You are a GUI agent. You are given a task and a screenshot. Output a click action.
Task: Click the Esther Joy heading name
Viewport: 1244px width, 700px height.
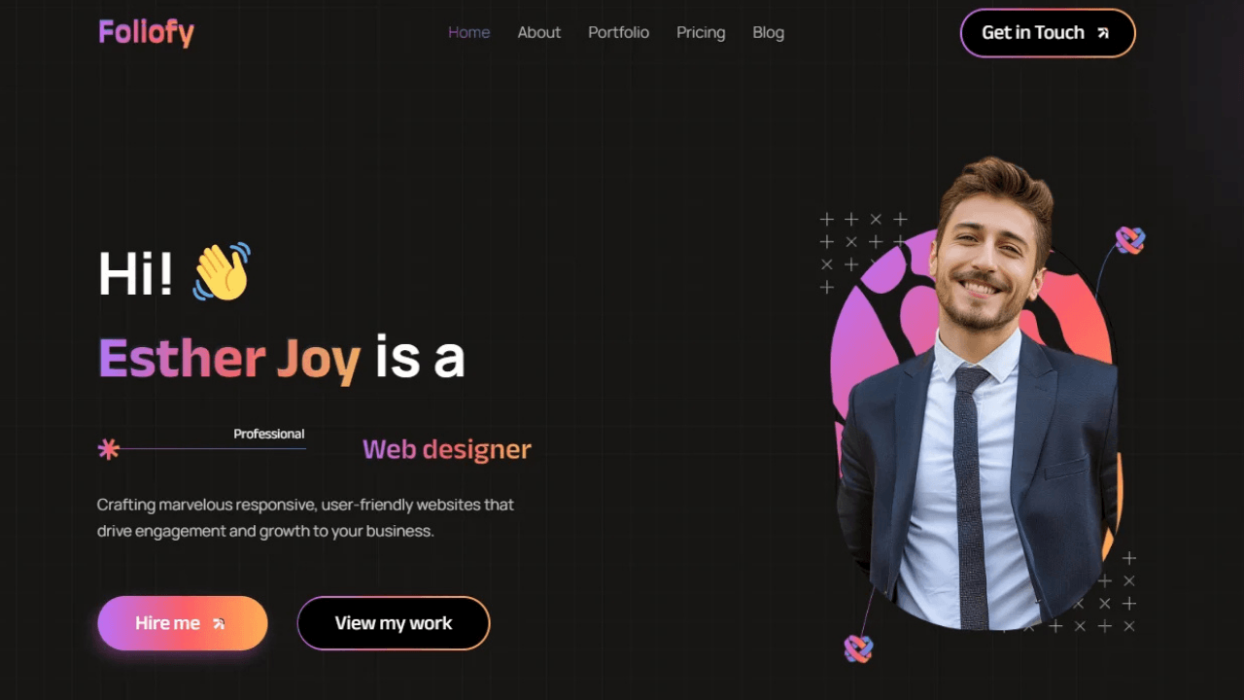click(229, 359)
